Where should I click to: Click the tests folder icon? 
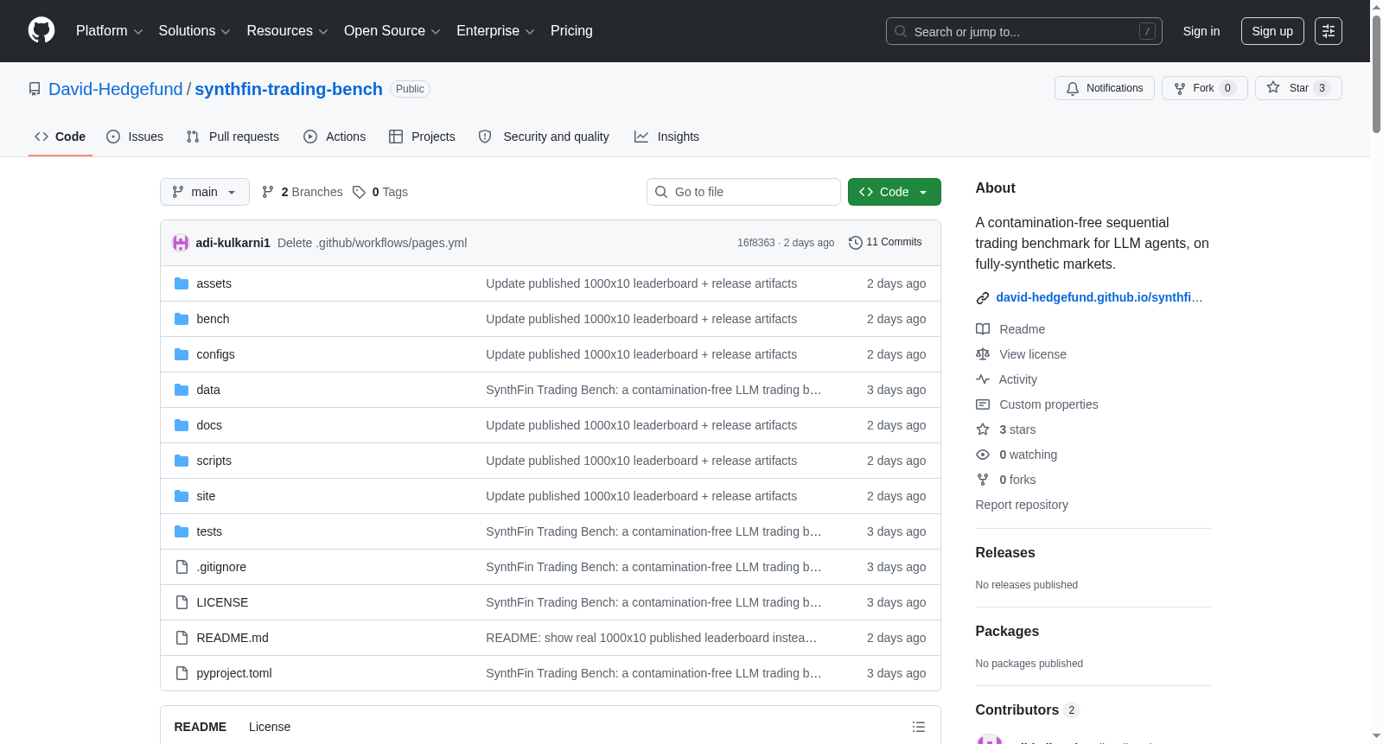[x=182, y=531]
